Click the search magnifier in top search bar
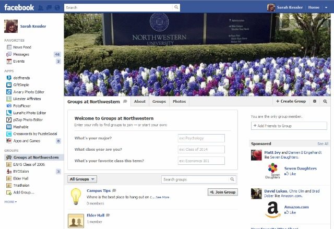 [176, 8]
